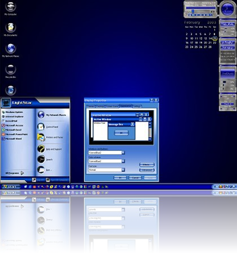Screen dimensions: 237x253
Task: Open Search from the Start menu
Action: click(45, 160)
